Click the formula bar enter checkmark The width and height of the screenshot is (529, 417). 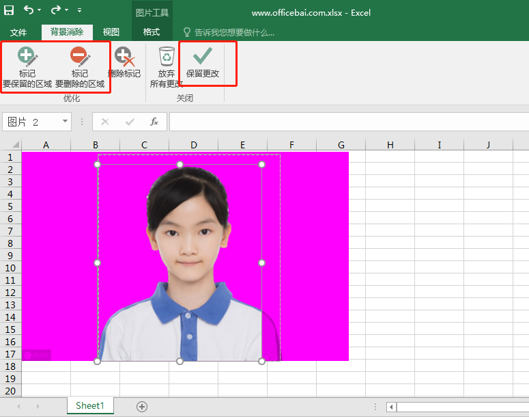(130, 122)
